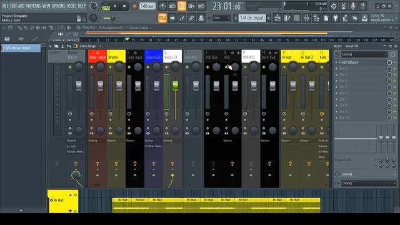400x225 pixels.
Task: Select the Kick mixer track
Action: pyautogui.click(x=324, y=56)
